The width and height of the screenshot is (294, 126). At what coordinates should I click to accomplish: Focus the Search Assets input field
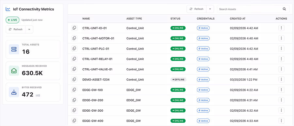coord(253,9)
